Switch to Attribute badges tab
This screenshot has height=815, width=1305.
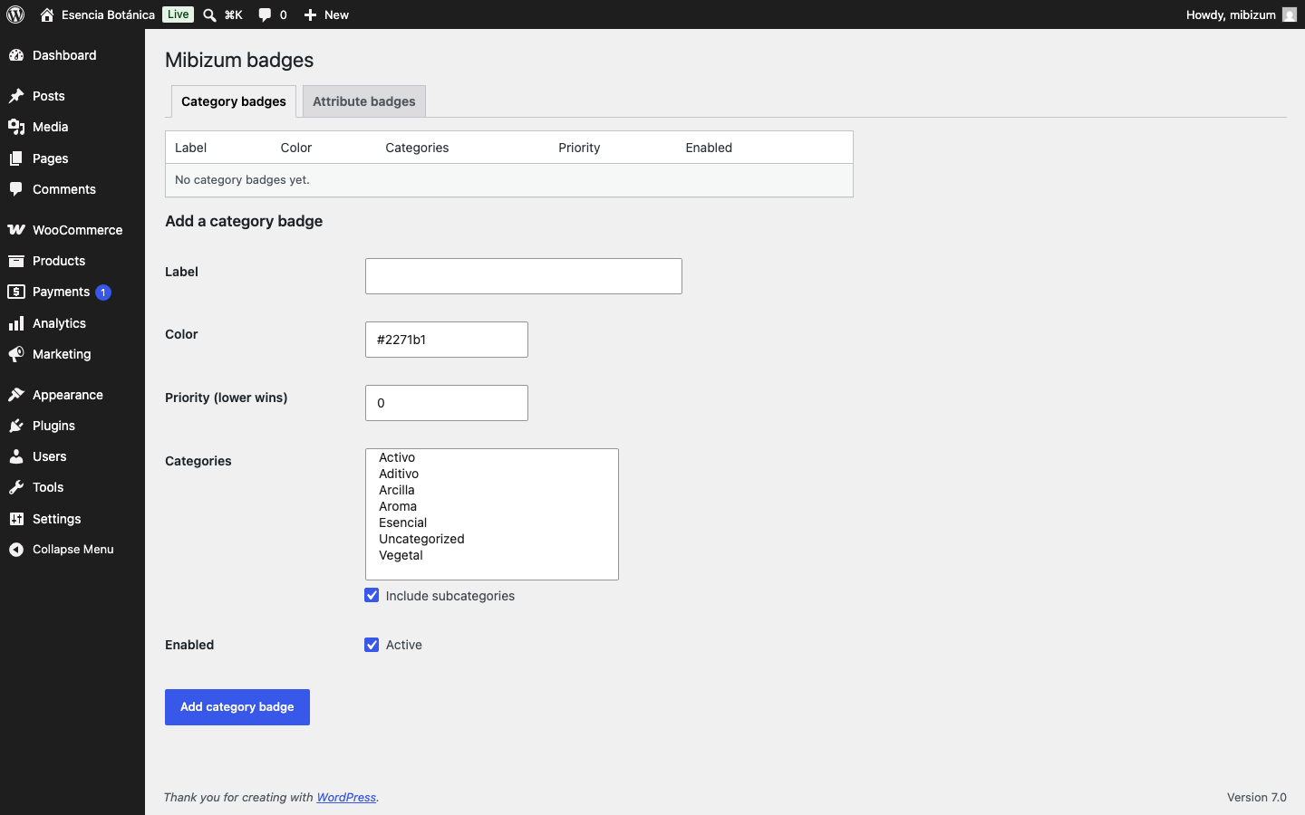pos(364,101)
